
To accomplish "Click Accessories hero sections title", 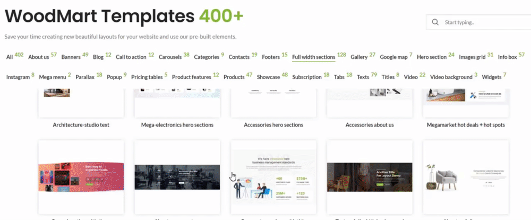I will click(273, 125).
